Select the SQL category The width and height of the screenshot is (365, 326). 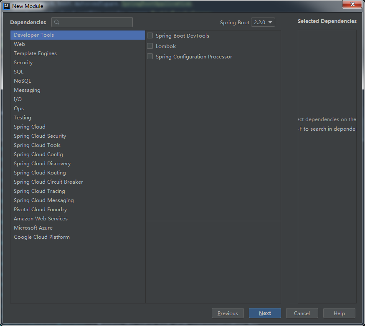click(78, 72)
